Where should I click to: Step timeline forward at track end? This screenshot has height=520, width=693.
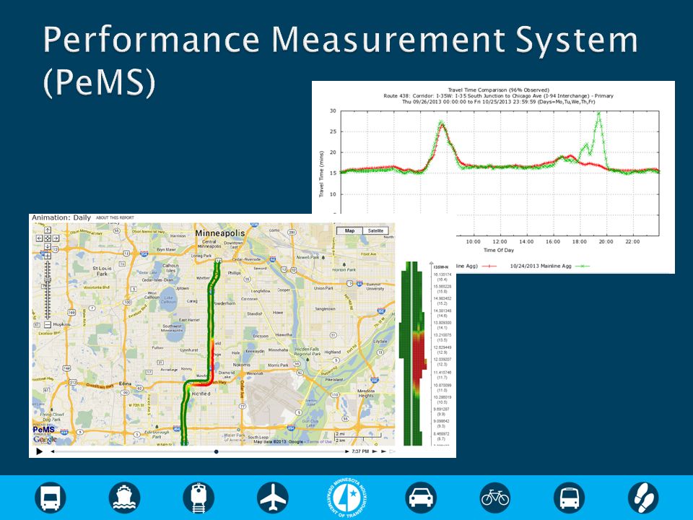[x=347, y=451]
